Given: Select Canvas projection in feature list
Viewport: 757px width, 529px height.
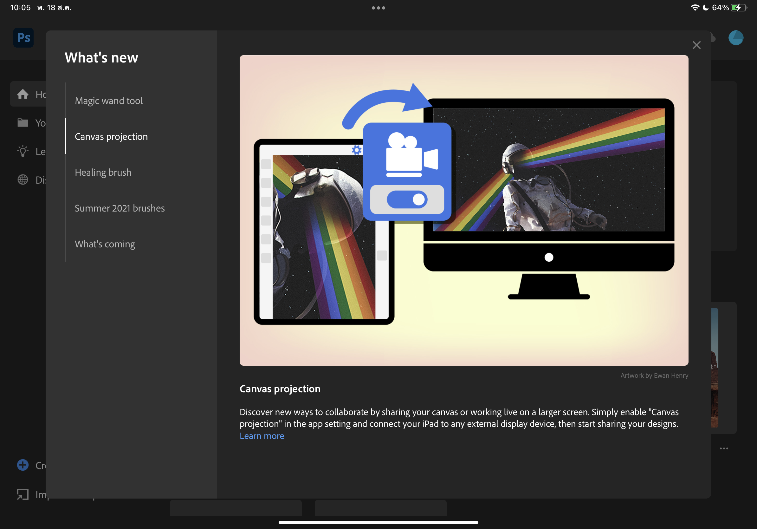Looking at the screenshot, I should [111, 137].
